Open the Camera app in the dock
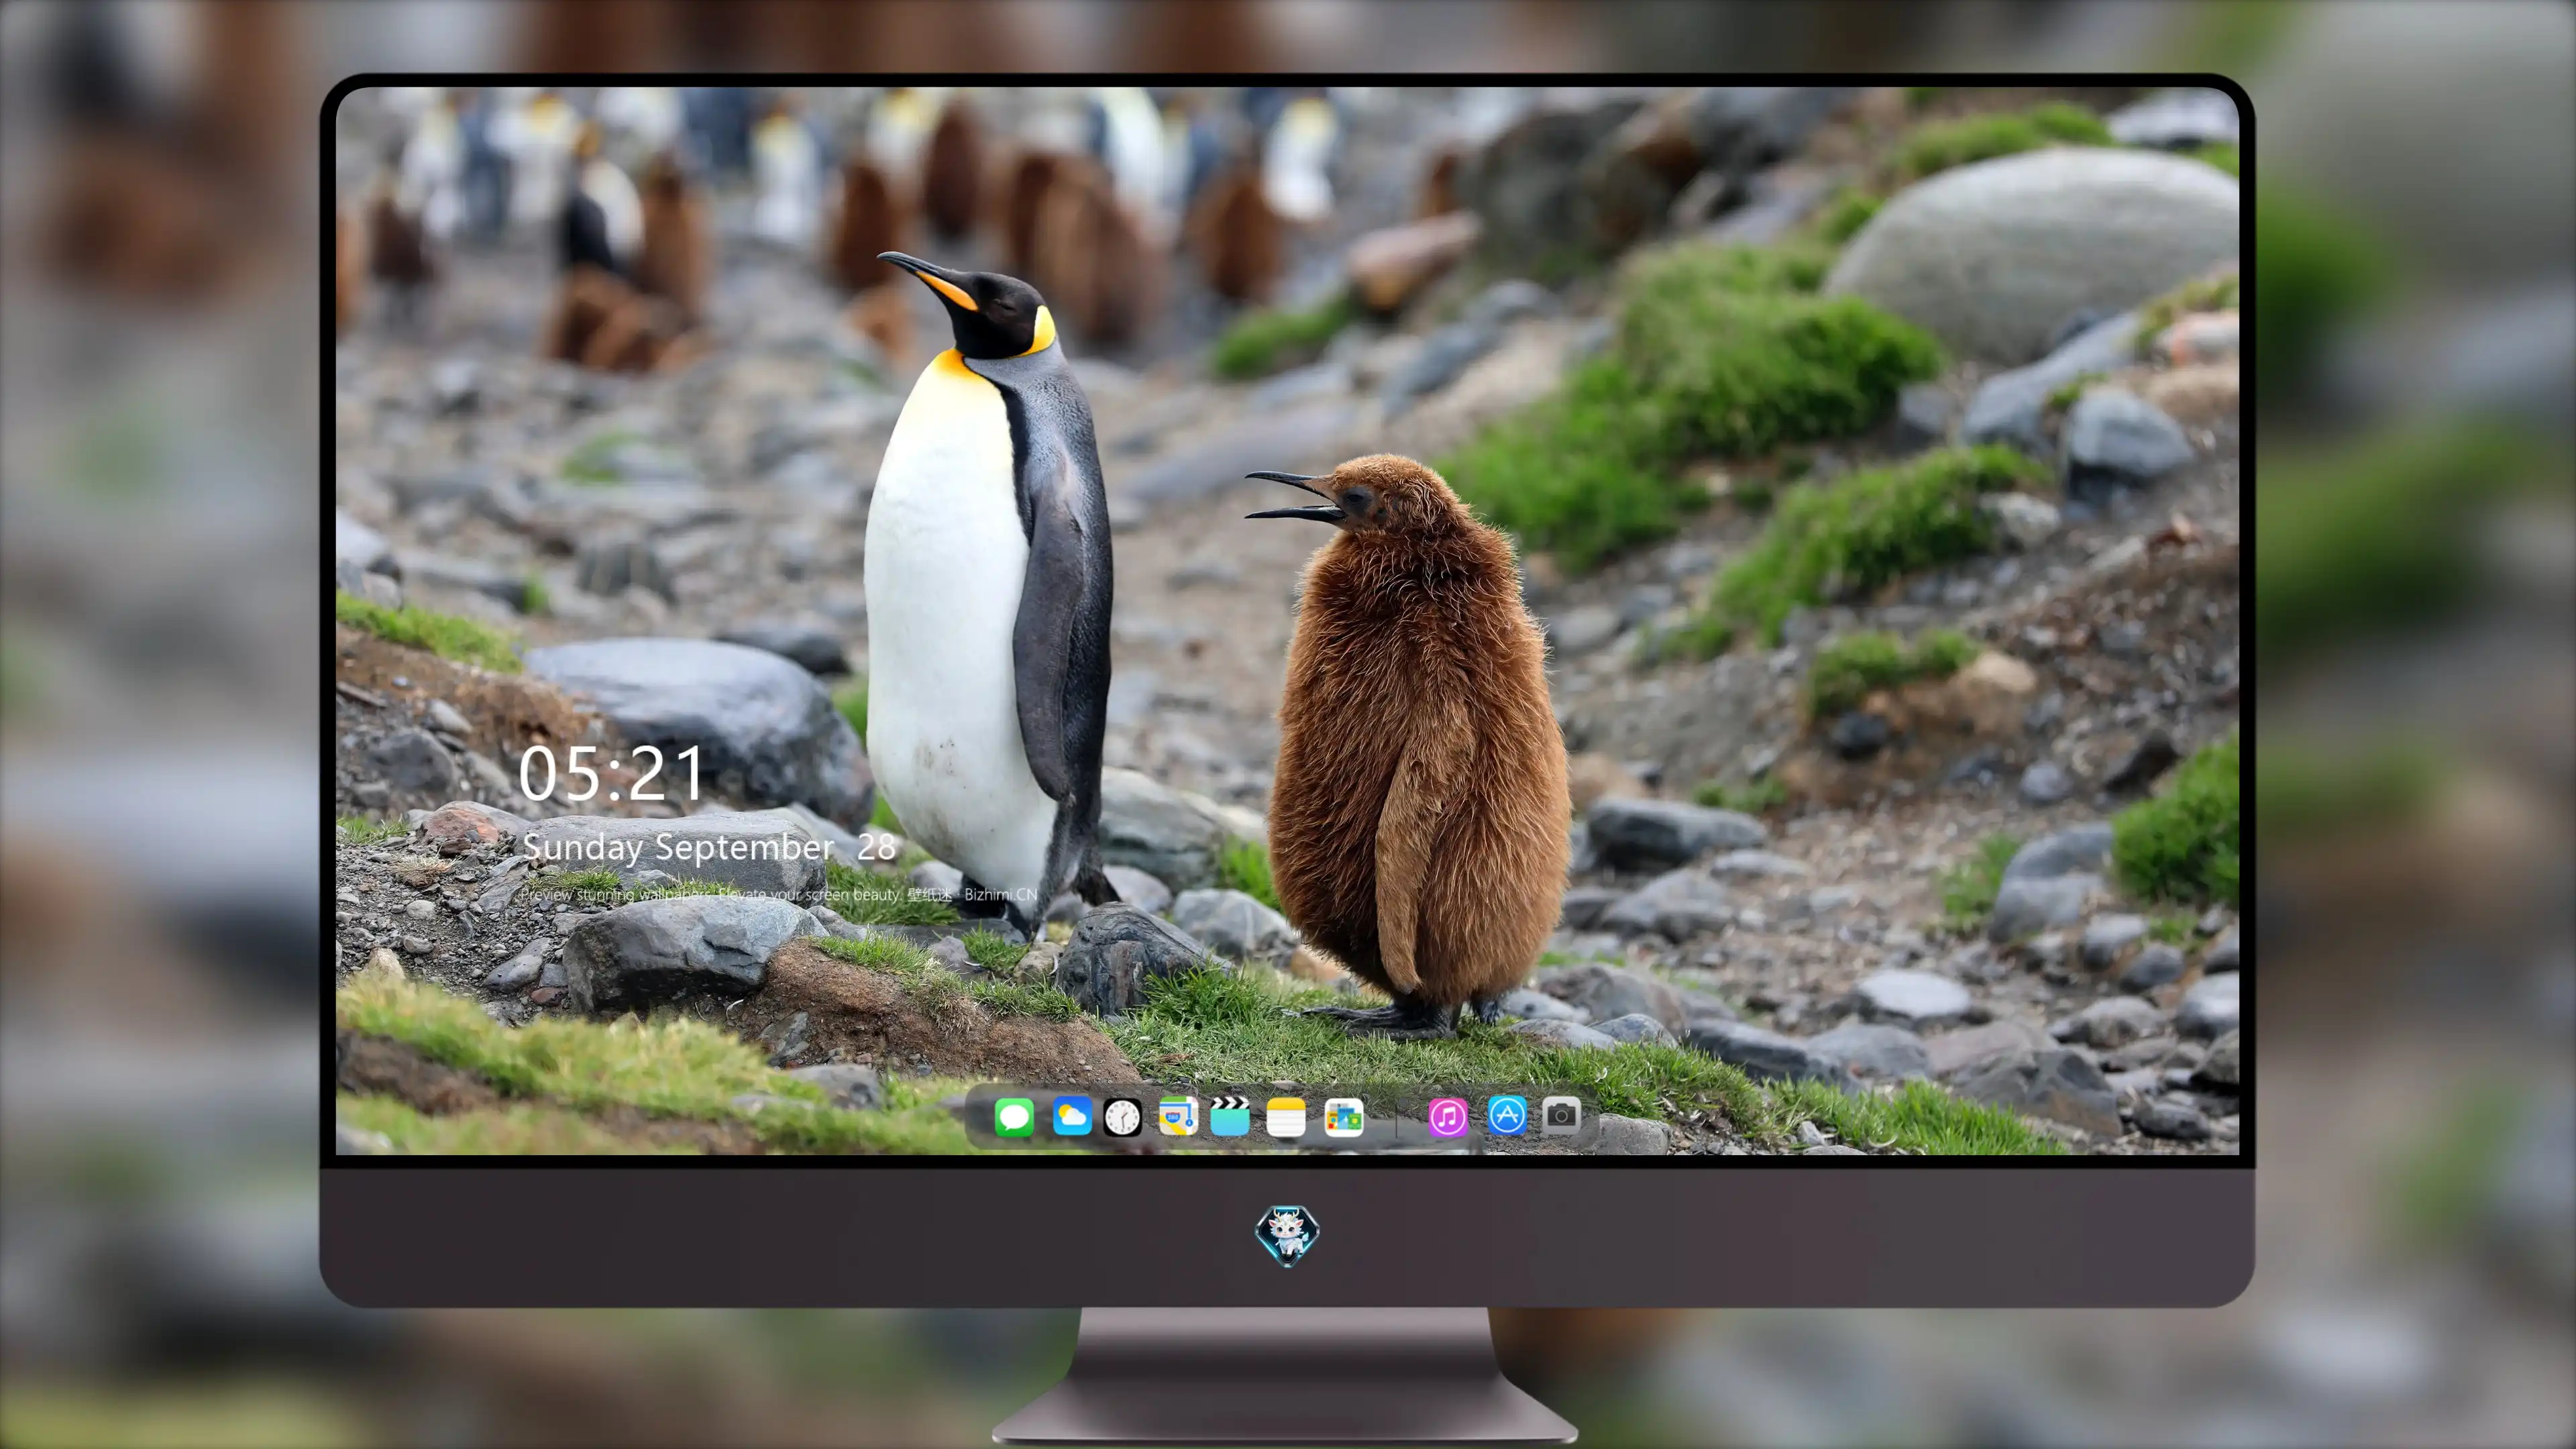This screenshot has width=2576, height=1449. pos(1561,1116)
